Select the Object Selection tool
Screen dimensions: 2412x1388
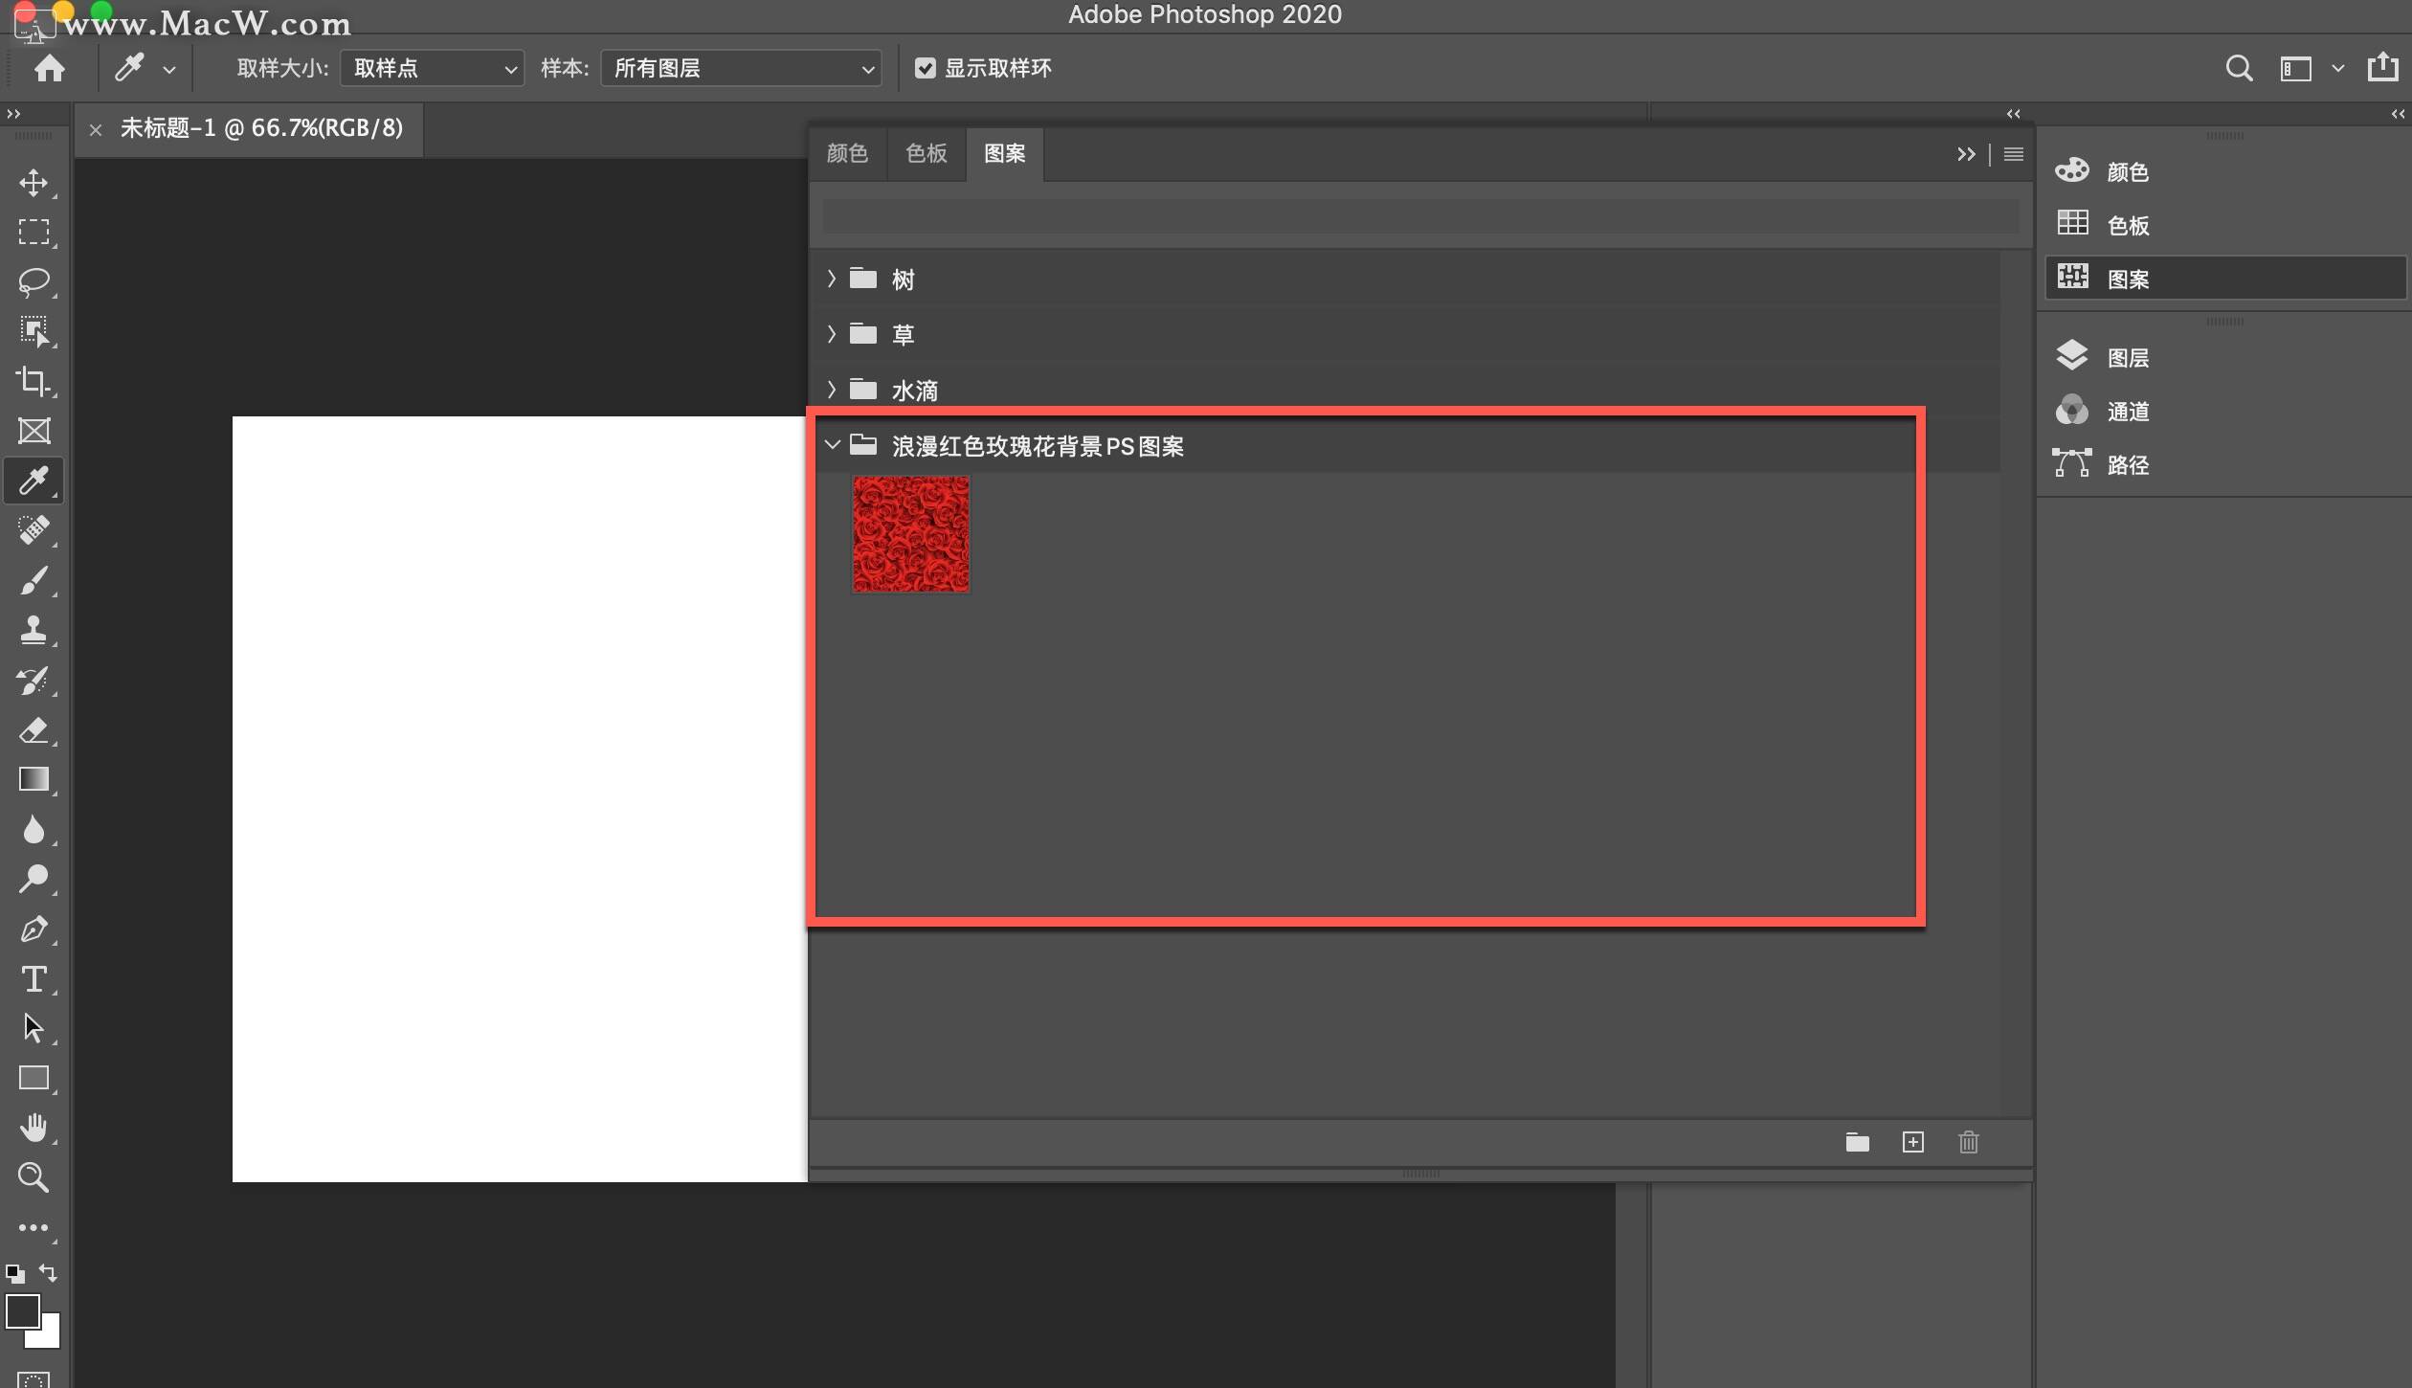click(33, 331)
